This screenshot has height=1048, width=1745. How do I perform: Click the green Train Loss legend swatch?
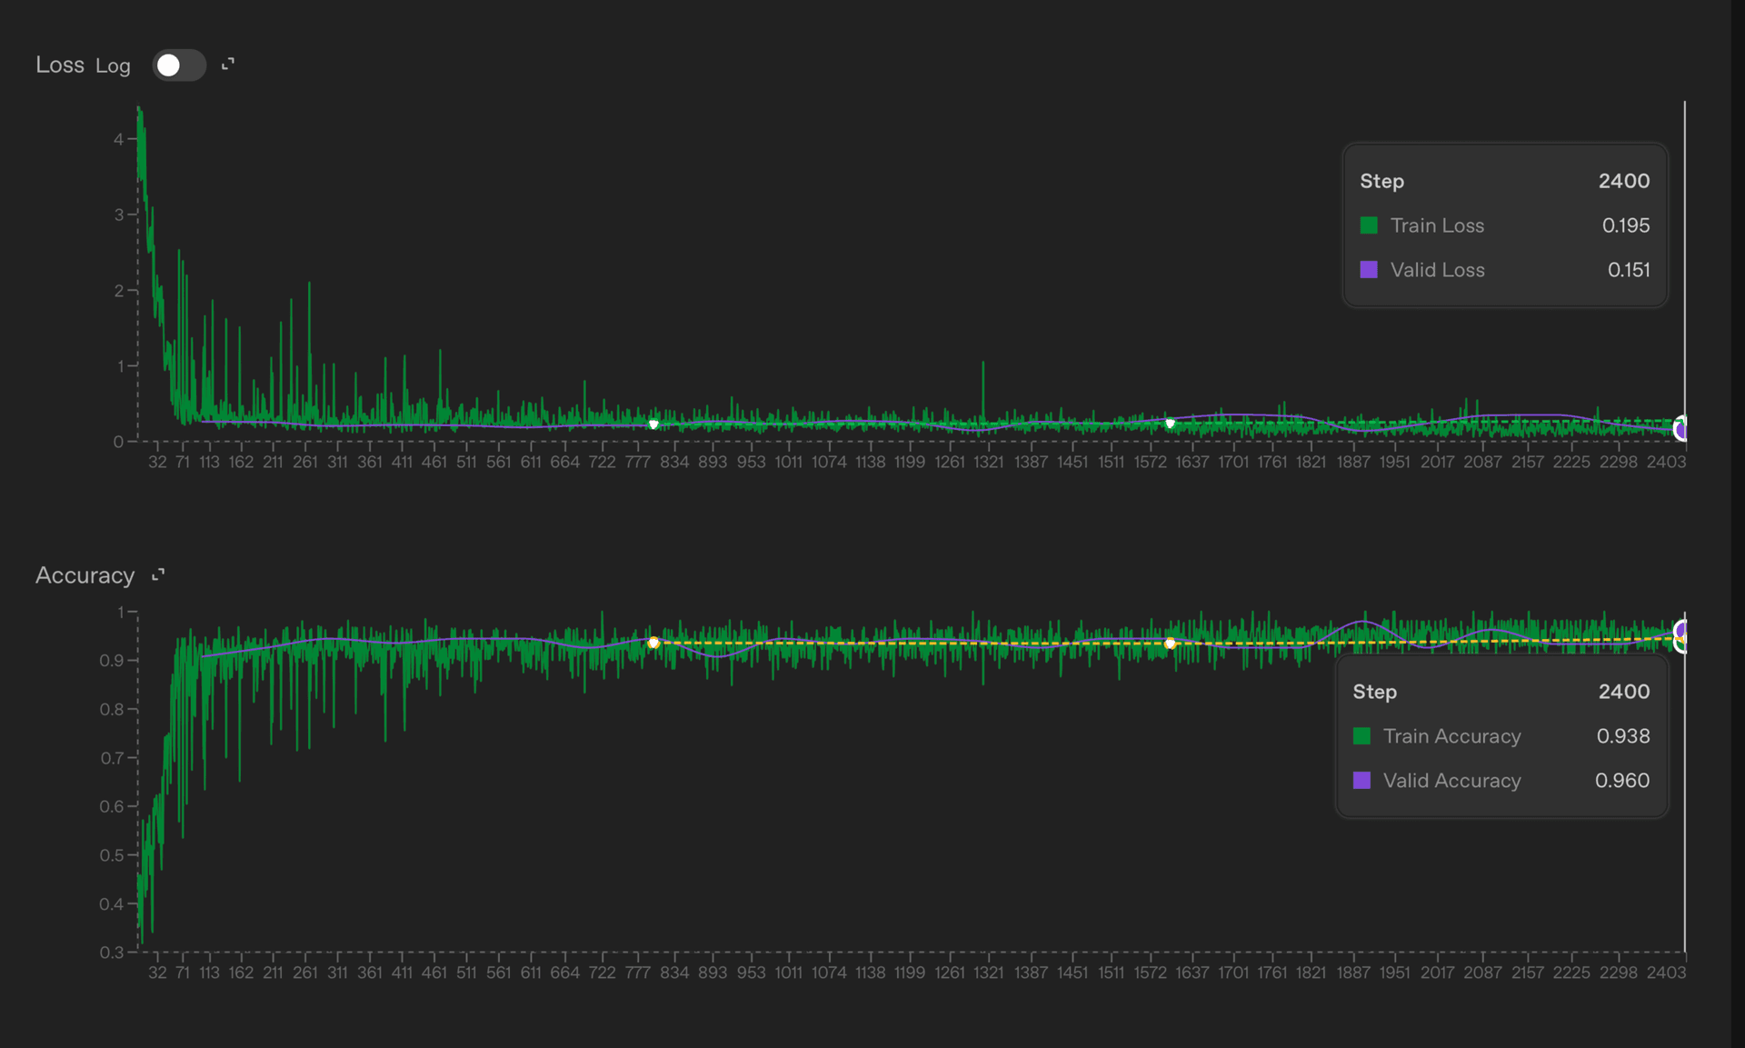[x=1370, y=225]
